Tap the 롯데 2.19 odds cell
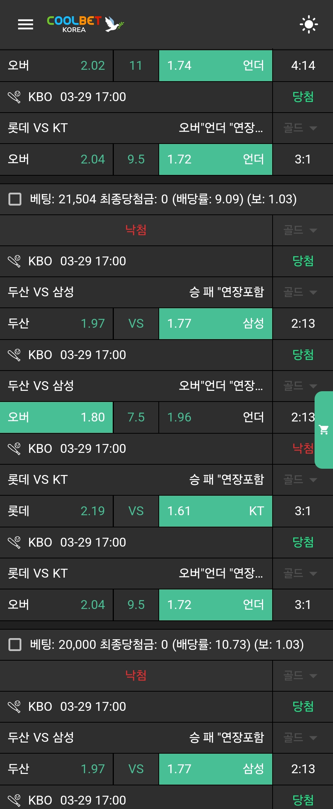Screen dimensions: 333x809 tap(56, 511)
